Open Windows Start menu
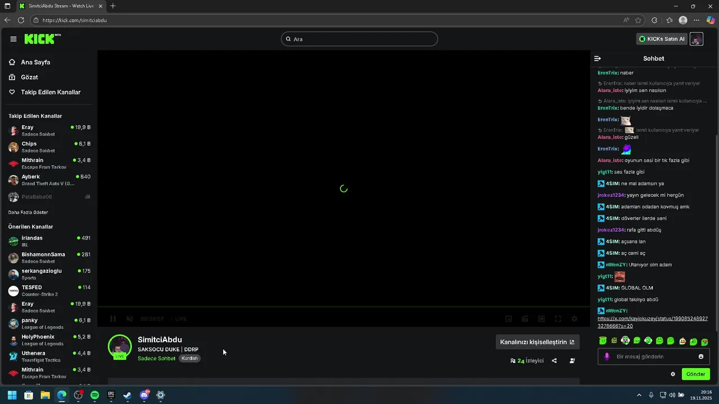 (x=12, y=395)
